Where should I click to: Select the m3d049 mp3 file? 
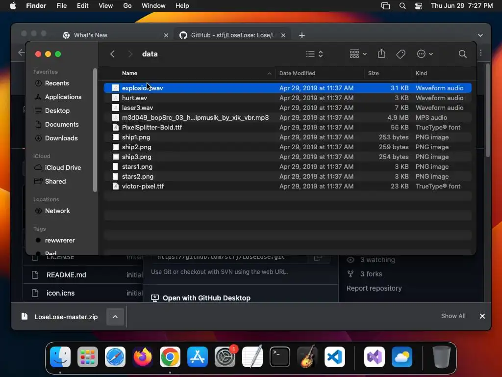pos(287,117)
